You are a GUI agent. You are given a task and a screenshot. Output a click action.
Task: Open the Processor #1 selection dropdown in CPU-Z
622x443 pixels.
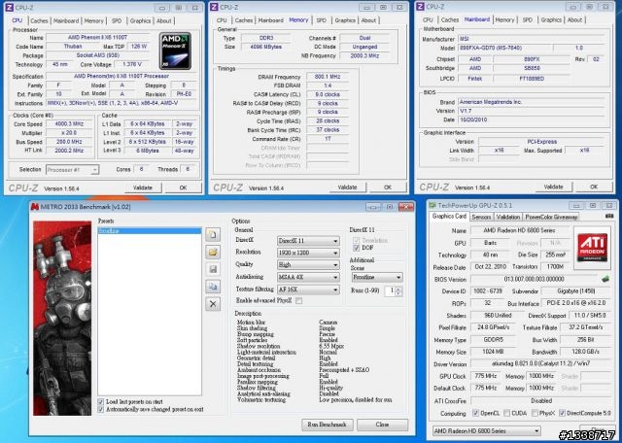(x=72, y=170)
